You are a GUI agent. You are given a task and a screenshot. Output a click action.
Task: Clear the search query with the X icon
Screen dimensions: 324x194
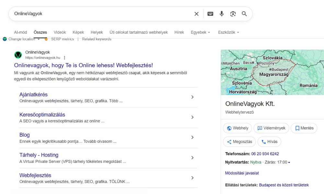pyautogui.click(x=196, y=14)
